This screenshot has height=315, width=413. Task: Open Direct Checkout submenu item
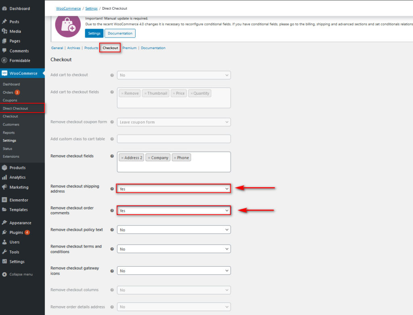15,108
